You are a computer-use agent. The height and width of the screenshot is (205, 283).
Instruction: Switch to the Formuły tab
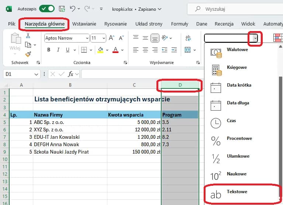pos(180,24)
